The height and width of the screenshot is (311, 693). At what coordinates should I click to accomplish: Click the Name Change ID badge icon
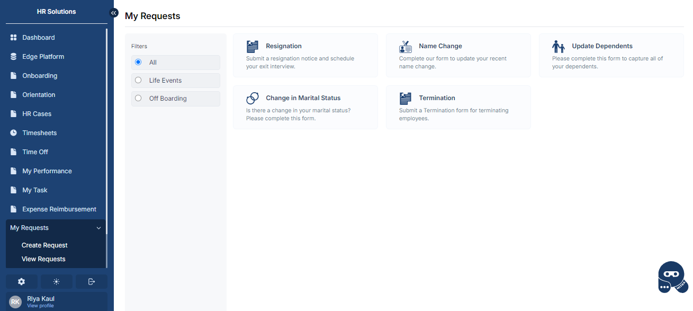pyautogui.click(x=406, y=47)
